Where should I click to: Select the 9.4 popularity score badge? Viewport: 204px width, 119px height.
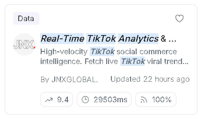click(x=57, y=99)
